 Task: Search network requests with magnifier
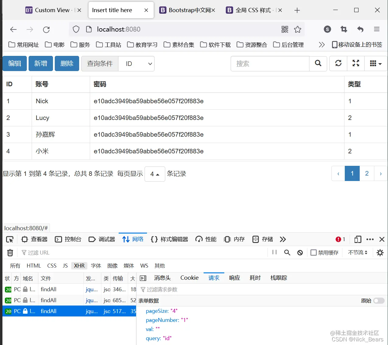coord(287,253)
